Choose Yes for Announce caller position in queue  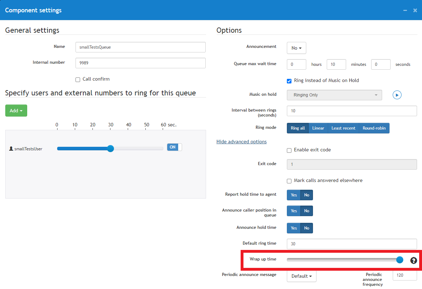tap(294, 211)
